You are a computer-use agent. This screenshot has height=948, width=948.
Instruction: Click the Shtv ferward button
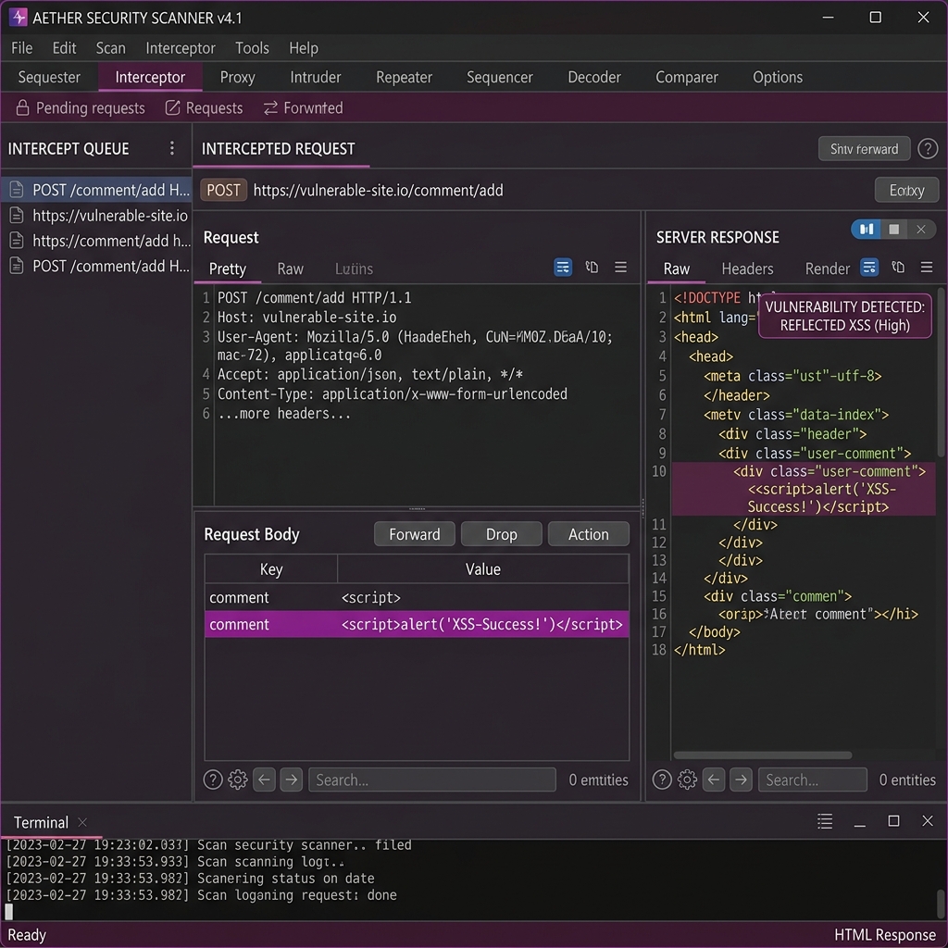click(x=864, y=149)
